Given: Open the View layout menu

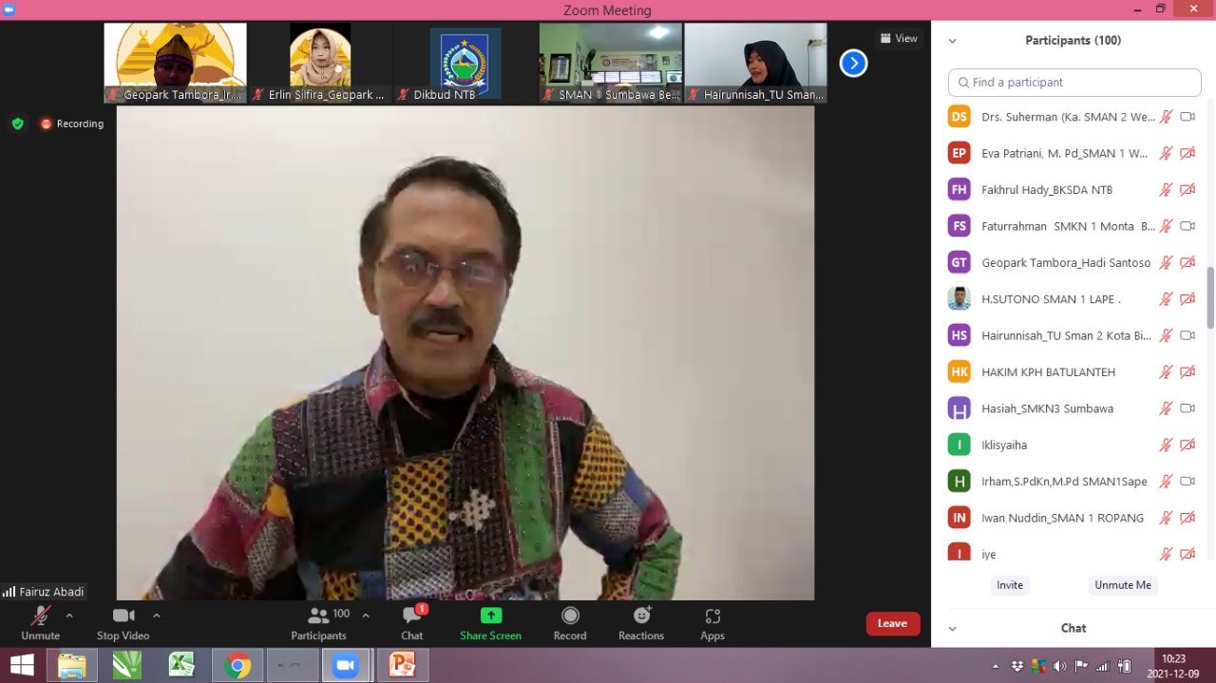Looking at the screenshot, I should [x=898, y=39].
